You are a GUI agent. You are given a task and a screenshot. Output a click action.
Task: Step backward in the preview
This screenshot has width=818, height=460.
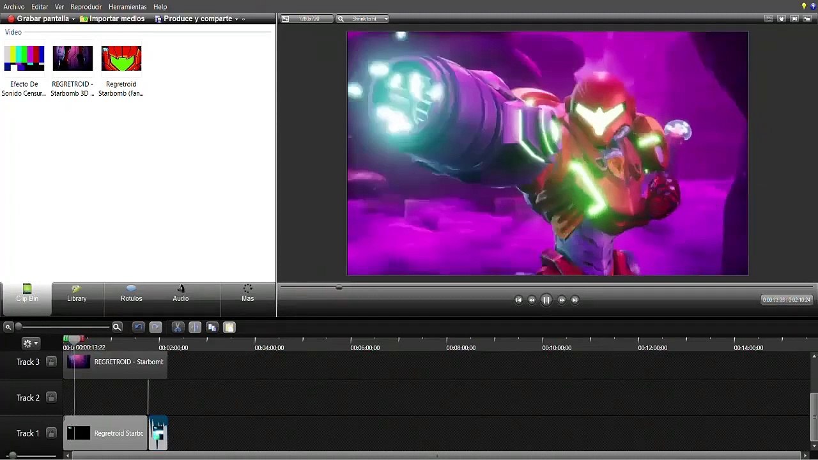pos(532,300)
